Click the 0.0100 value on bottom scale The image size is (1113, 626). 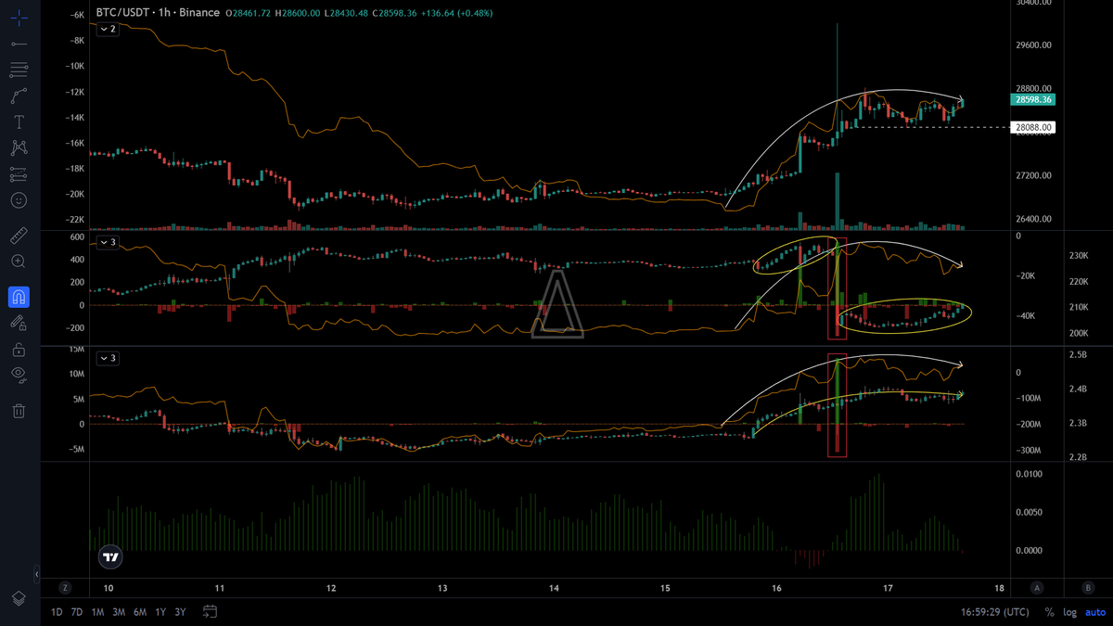pos(1030,474)
